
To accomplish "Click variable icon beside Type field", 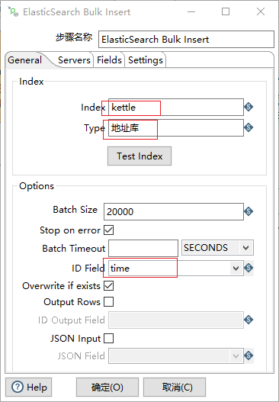I will [249, 127].
